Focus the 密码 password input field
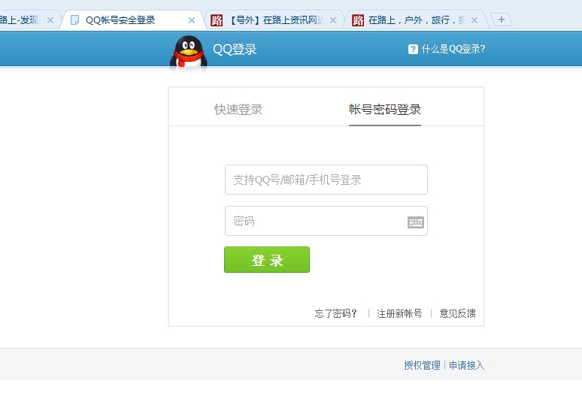The height and width of the screenshot is (414, 582). point(326,221)
